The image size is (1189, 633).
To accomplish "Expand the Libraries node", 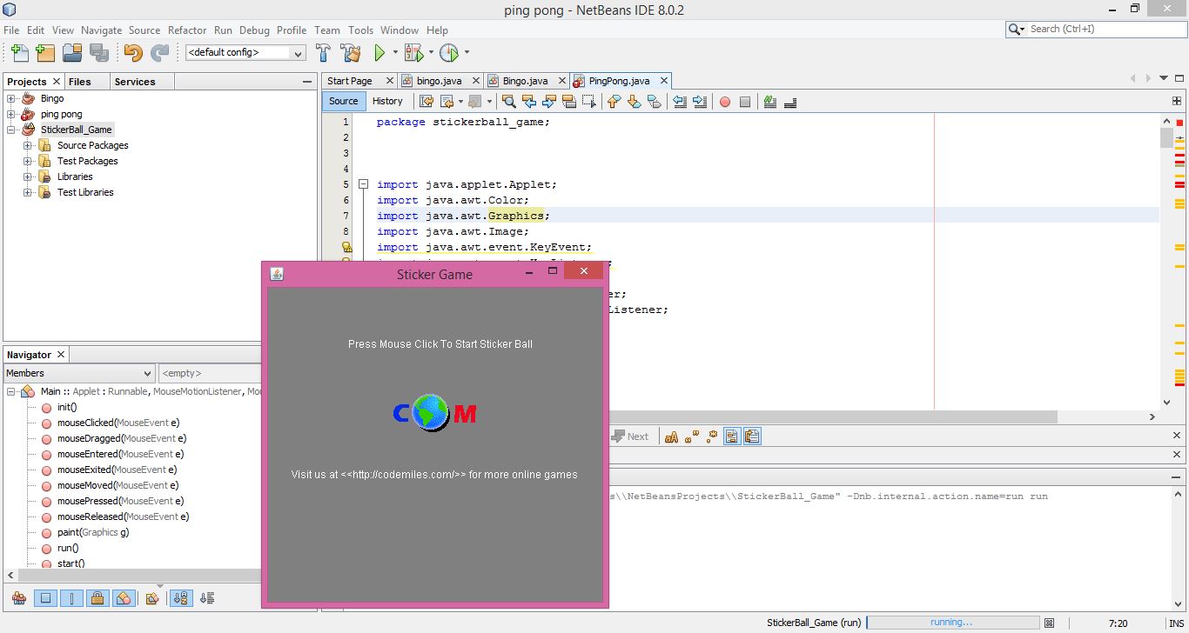I will [x=28, y=177].
